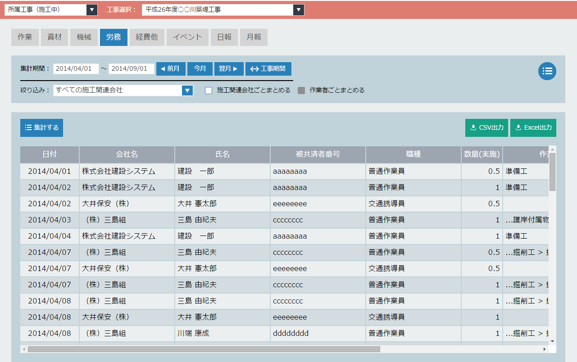
Task: Click 会社名 column header
Action: pyautogui.click(x=127, y=154)
